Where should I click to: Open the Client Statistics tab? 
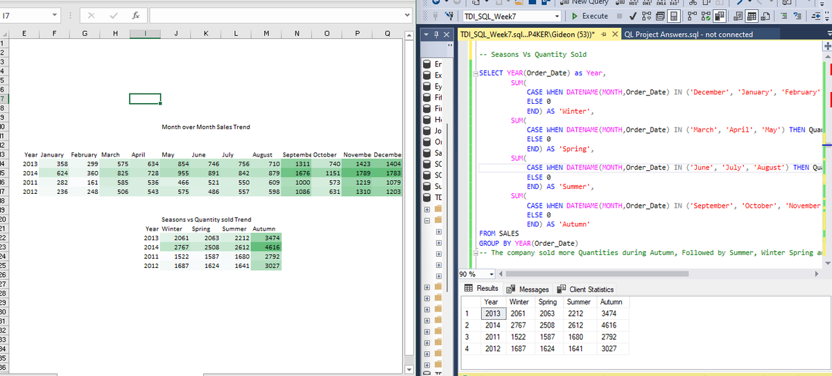click(x=587, y=289)
